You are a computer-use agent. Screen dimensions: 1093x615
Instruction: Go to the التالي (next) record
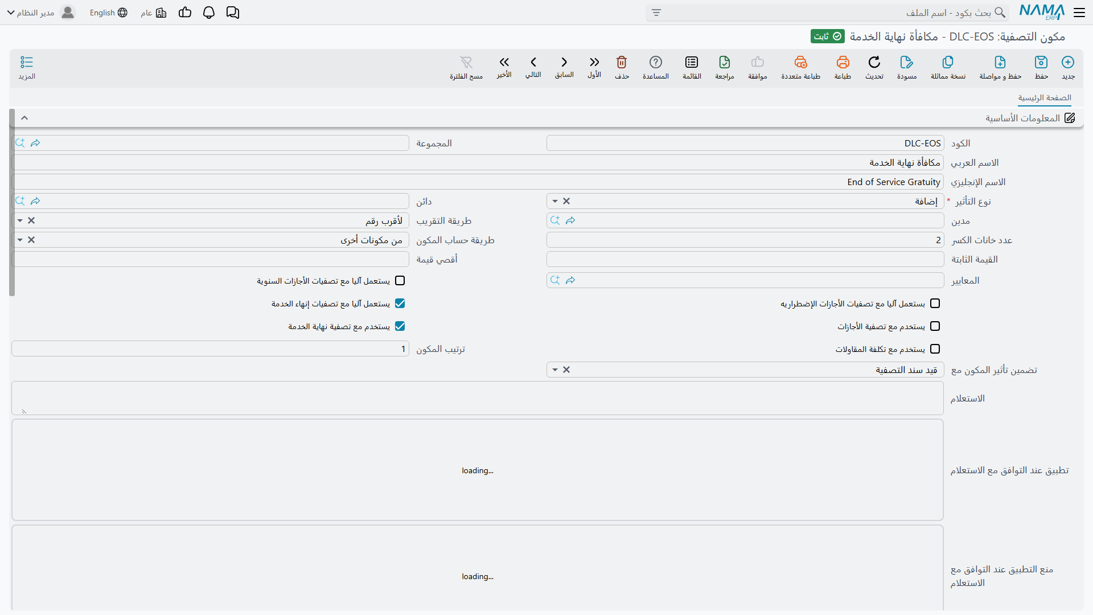point(533,62)
